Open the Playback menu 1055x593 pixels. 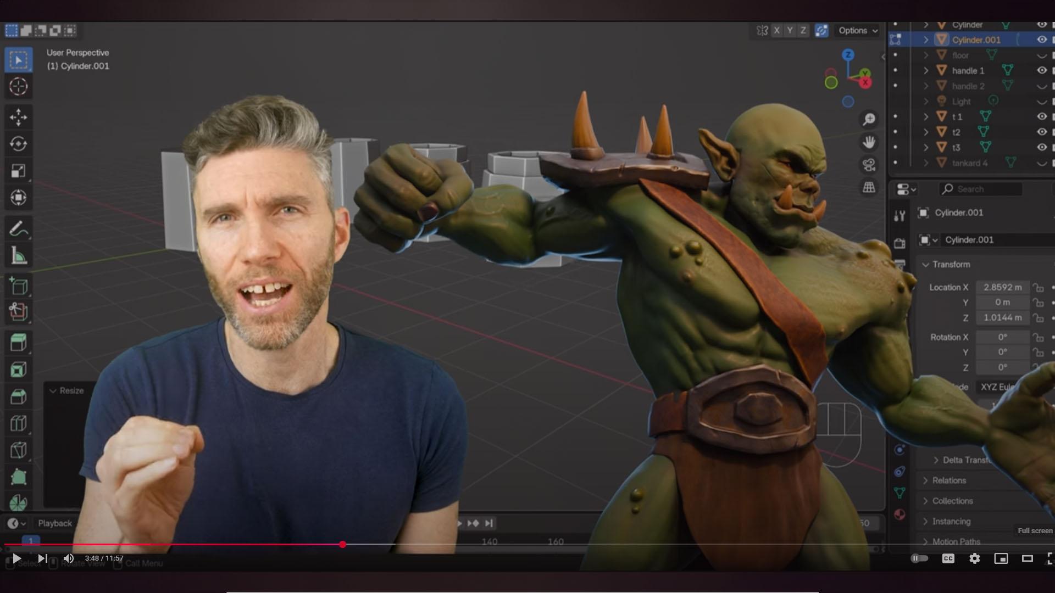pyautogui.click(x=55, y=523)
